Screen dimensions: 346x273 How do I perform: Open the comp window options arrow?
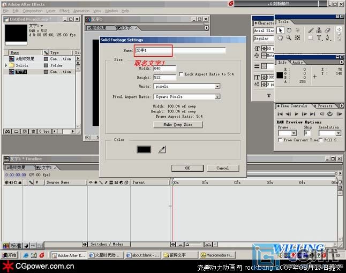click(x=206, y=28)
